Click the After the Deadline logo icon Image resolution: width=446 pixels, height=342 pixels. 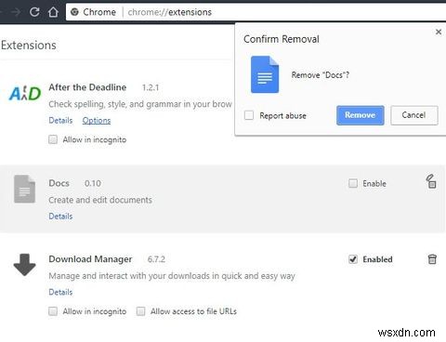click(25, 94)
